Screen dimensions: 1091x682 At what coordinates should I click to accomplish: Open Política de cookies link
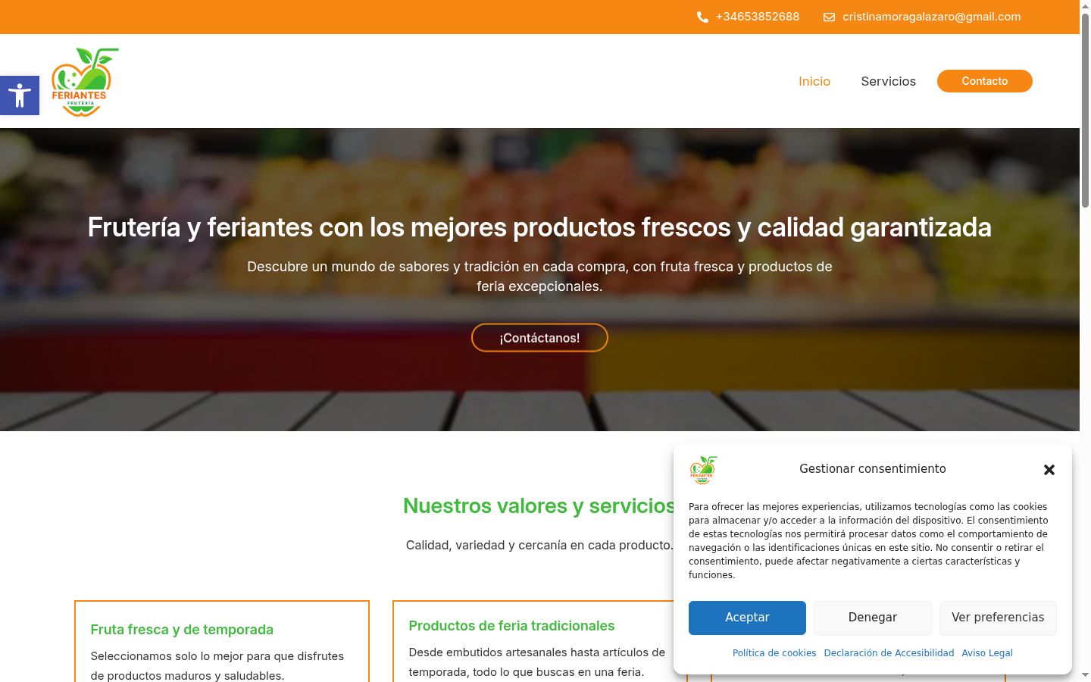(x=774, y=652)
